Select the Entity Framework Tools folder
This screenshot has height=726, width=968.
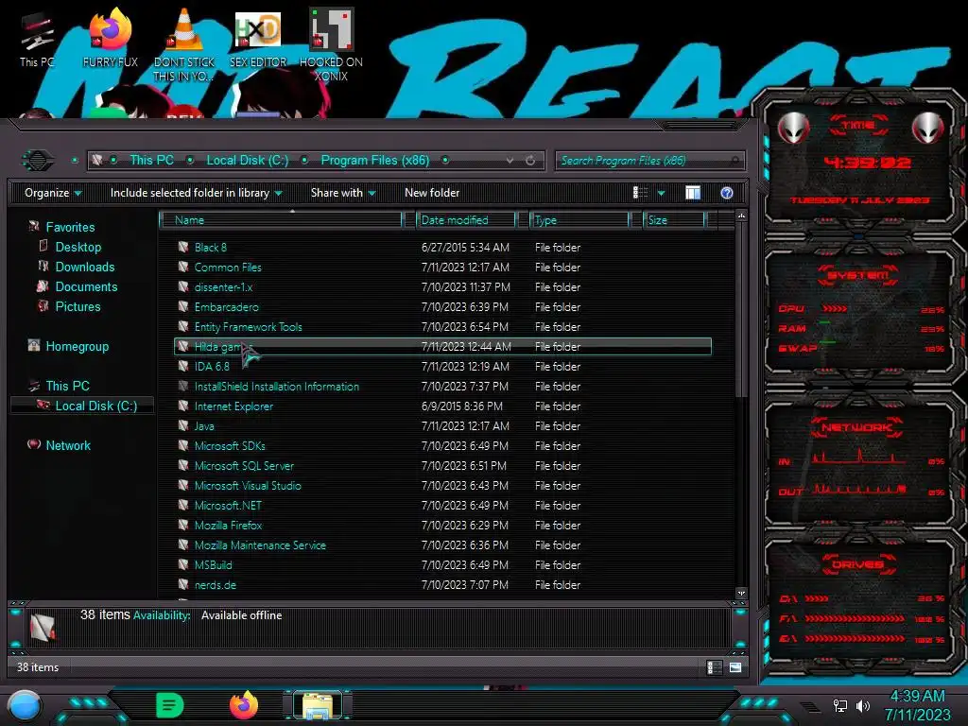(249, 326)
